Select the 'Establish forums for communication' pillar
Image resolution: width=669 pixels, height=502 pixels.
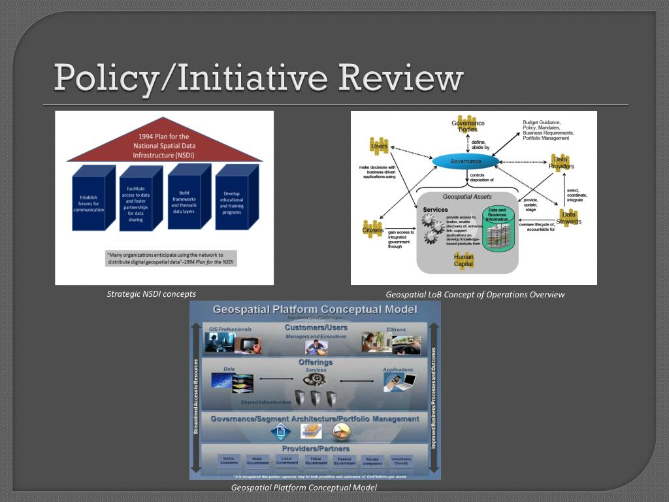pyautogui.click(x=93, y=197)
